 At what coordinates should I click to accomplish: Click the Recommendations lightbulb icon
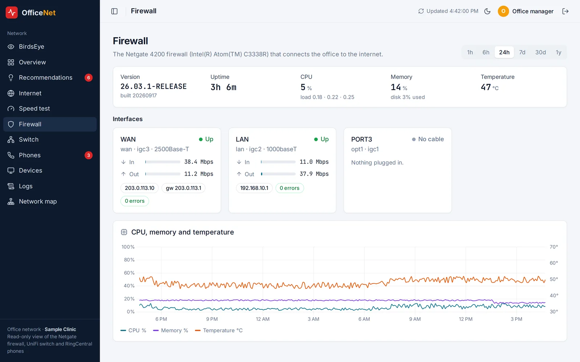(x=11, y=77)
